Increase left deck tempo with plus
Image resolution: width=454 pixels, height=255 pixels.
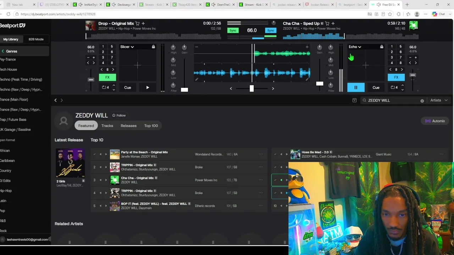tap(94, 57)
